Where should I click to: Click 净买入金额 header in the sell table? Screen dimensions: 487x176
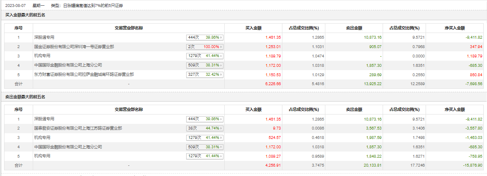[455, 110]
